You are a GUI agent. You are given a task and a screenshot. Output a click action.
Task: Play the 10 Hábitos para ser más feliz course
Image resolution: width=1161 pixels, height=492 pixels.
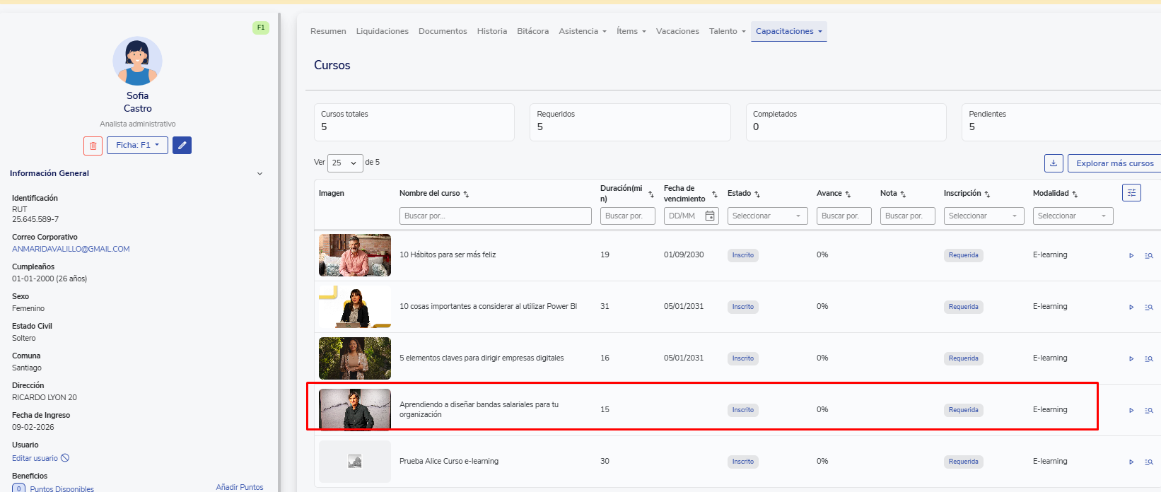tap(1131, 256)
